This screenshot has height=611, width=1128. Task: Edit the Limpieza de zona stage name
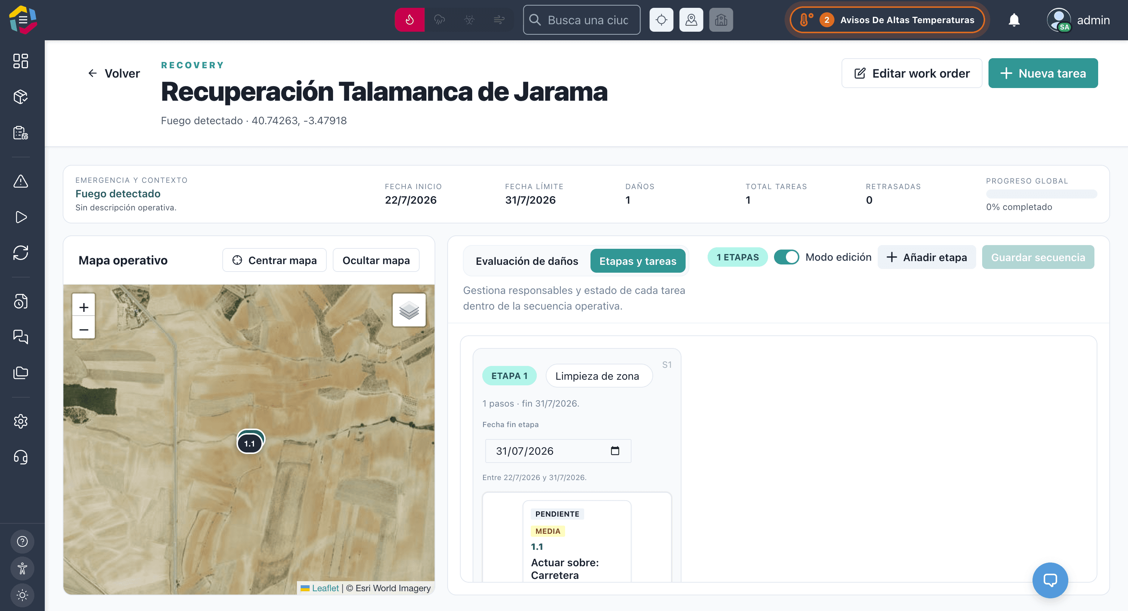click(599, 376)
